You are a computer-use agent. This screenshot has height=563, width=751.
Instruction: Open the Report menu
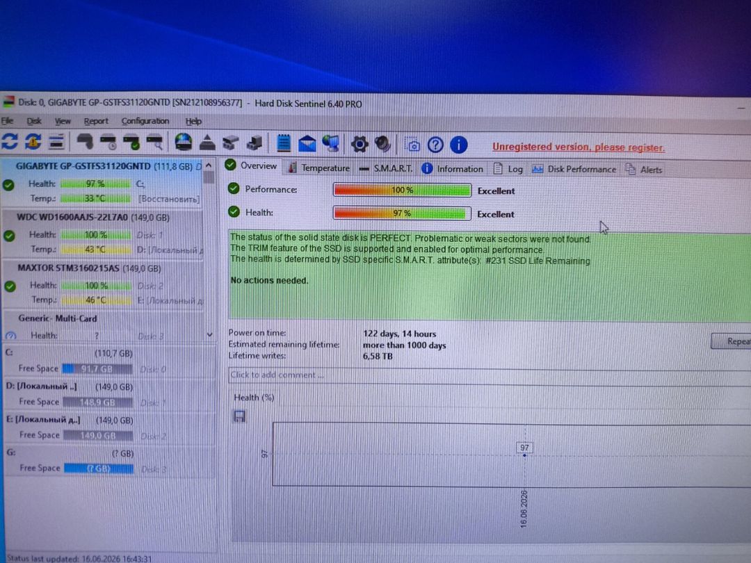click(x=96, y=121)
